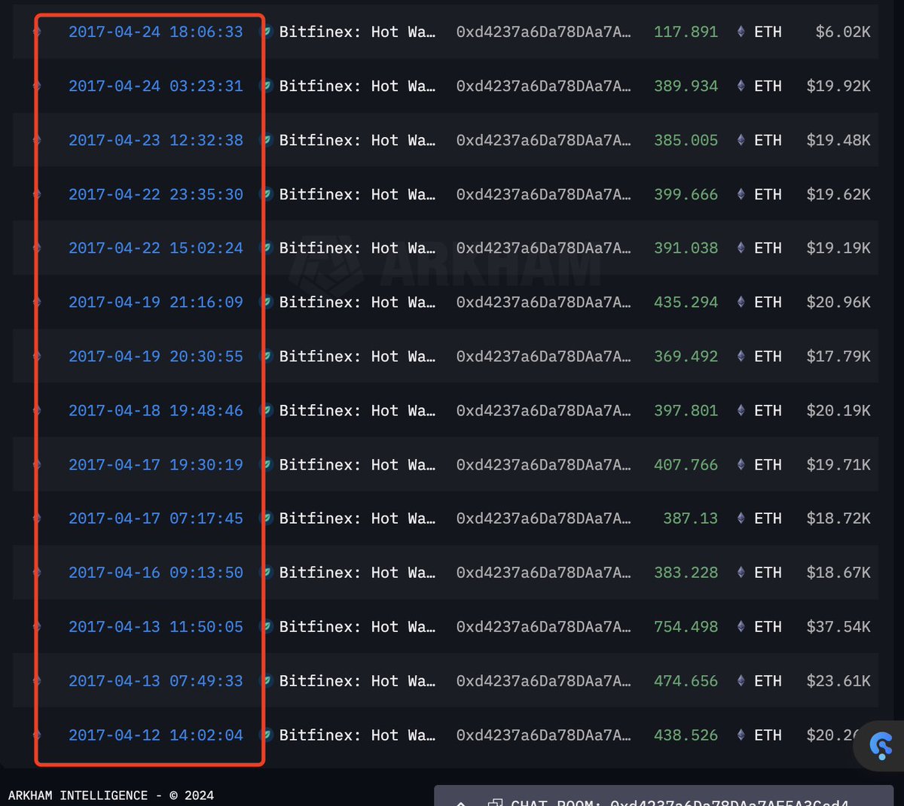Click the ETH token icon beside 369.492

(x=741, y=356)
